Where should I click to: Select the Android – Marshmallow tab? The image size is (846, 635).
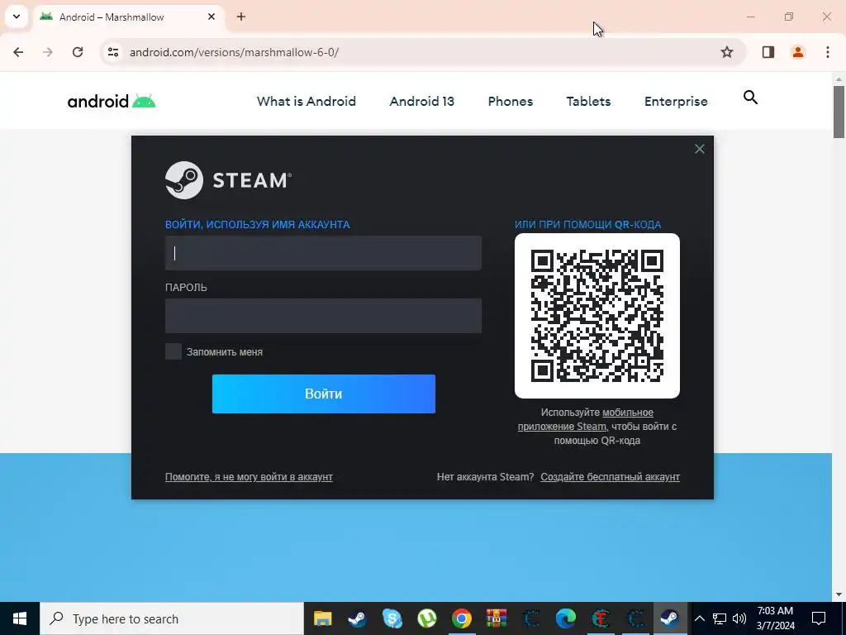click(x=128, y=17)
